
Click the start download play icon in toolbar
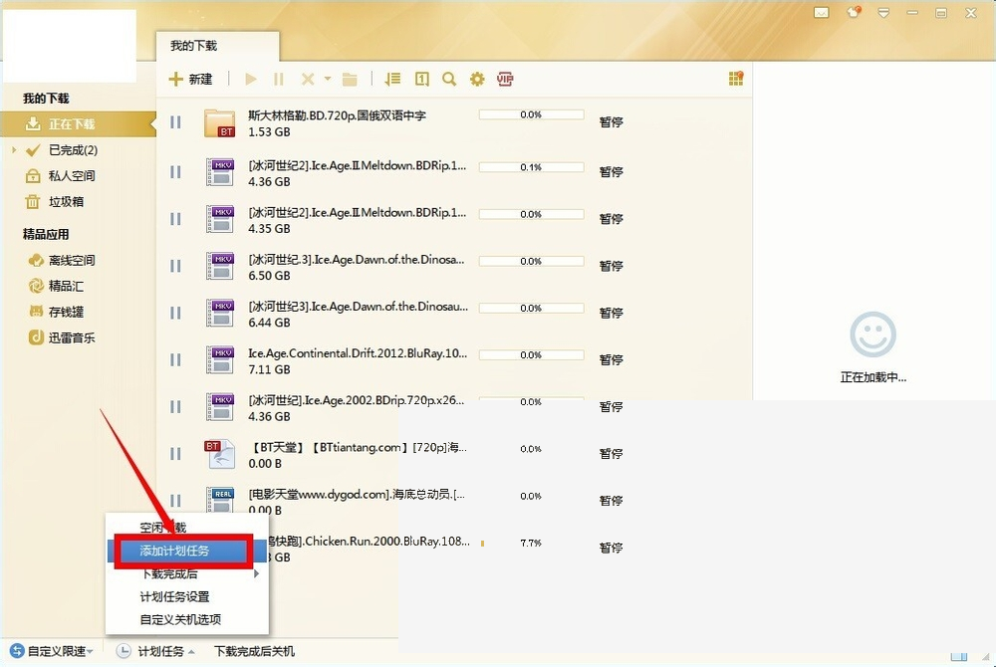click(x=251, y=80)
